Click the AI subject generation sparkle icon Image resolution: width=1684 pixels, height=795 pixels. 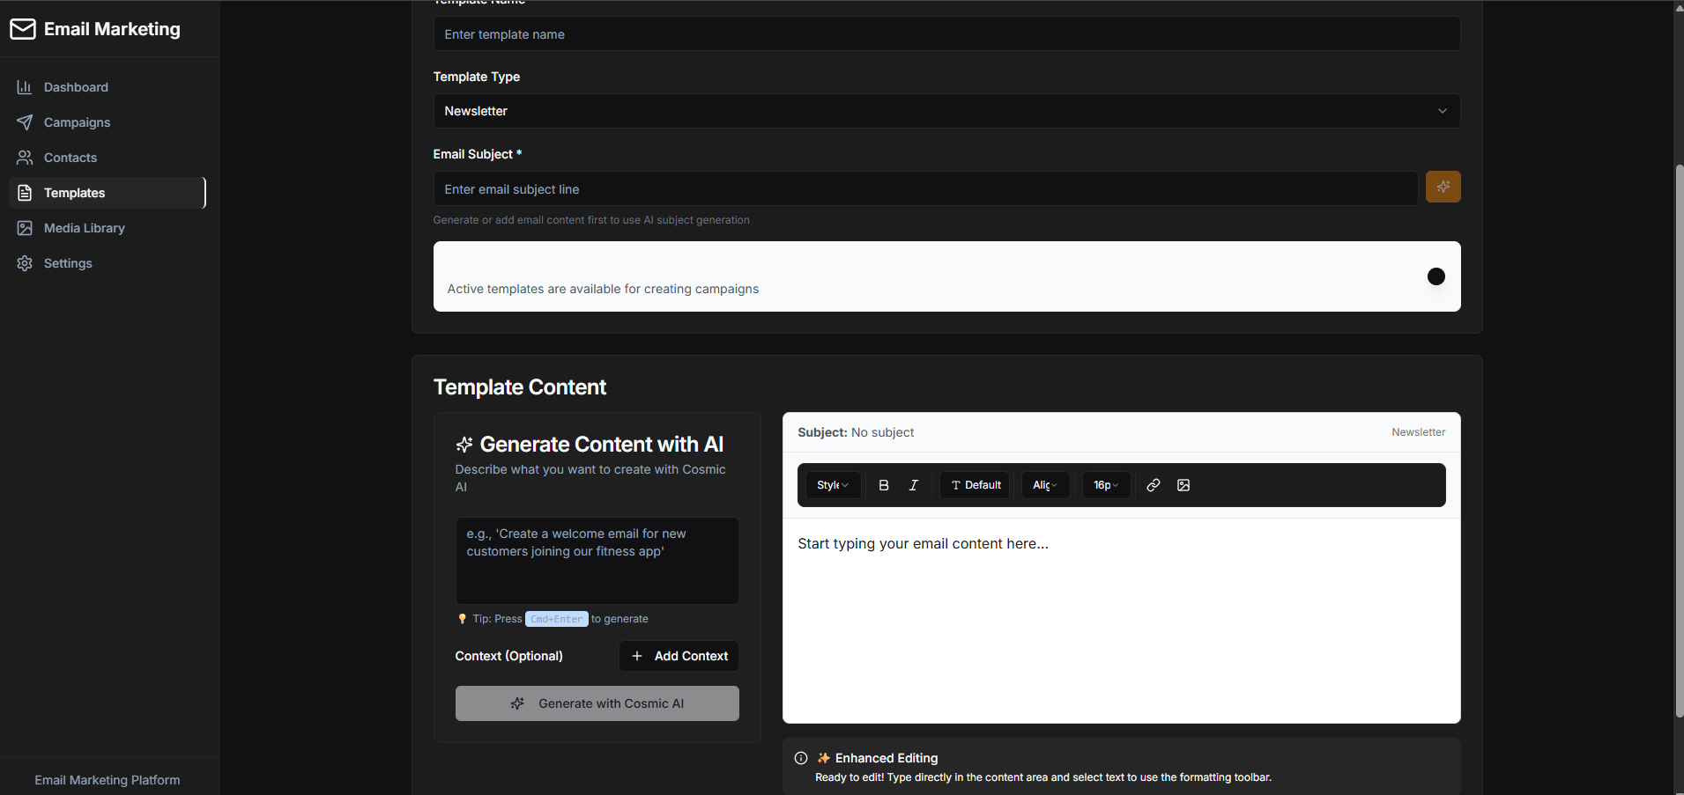click(1443, 187)
